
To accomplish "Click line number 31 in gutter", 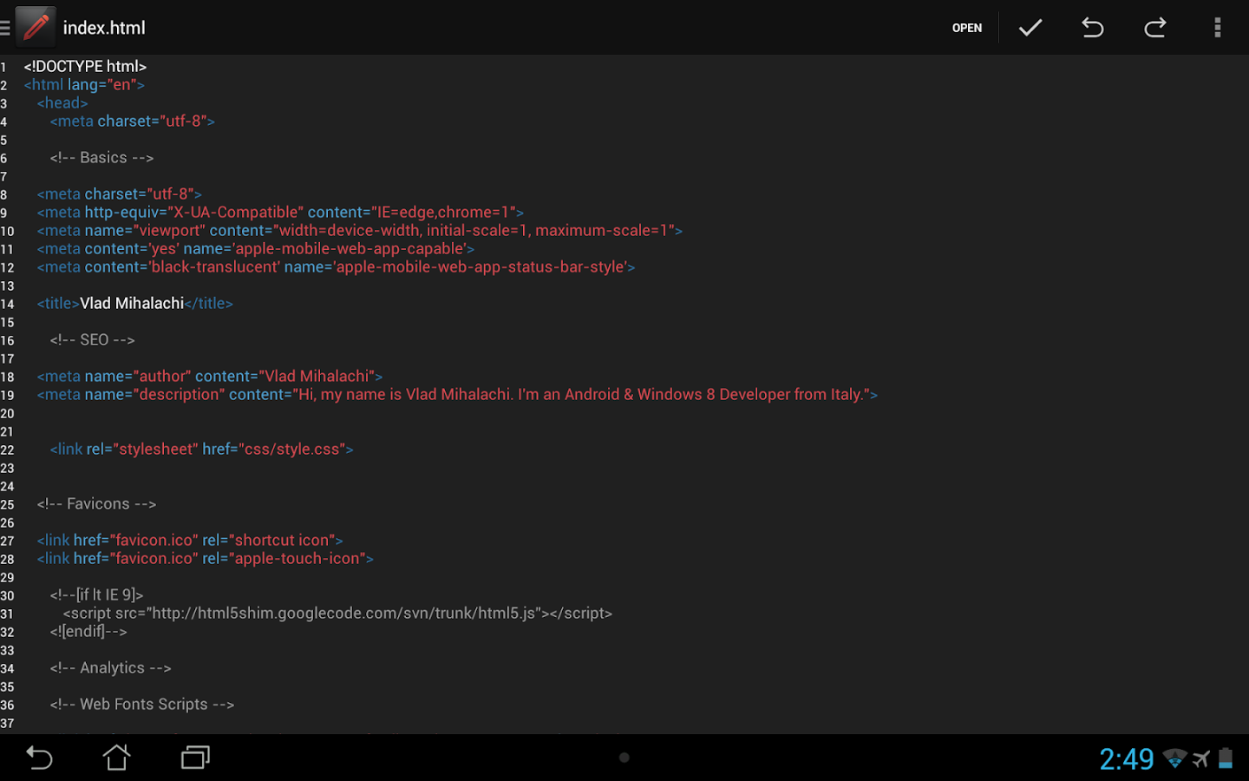I will point(7,614).
